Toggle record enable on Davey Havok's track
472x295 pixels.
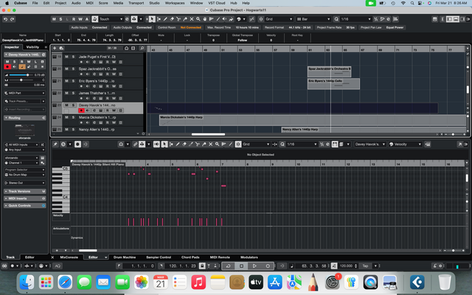pos(81,111)
